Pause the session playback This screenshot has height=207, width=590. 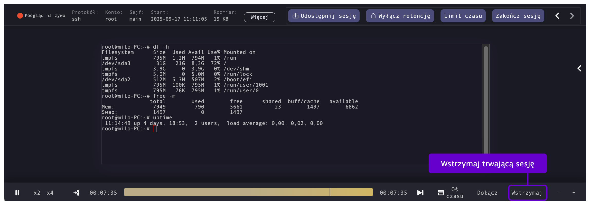(17, 193)
